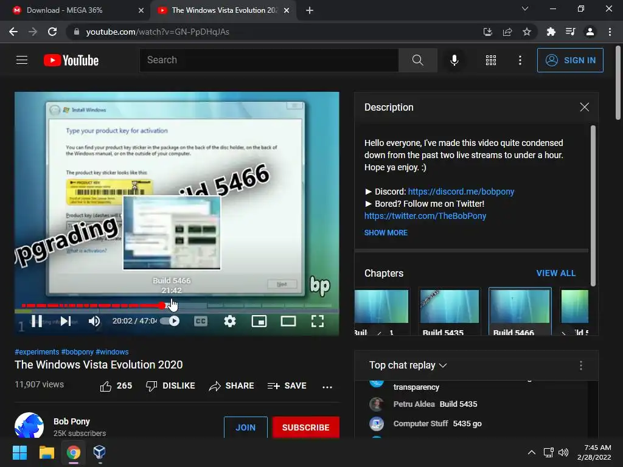Pause the video playback
Viewport: 623px width, 467px height.
[x=37, y=321]
